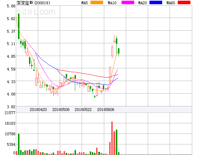Screen dimensions: 212x155
Task: Click the 4.85 price axis label
Action: pyautogui.click(x=11, y=56)
